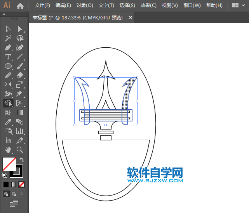Open the 帮助(H) menu
The width and height of the screenshot is (249, 213).
[214, 5]
